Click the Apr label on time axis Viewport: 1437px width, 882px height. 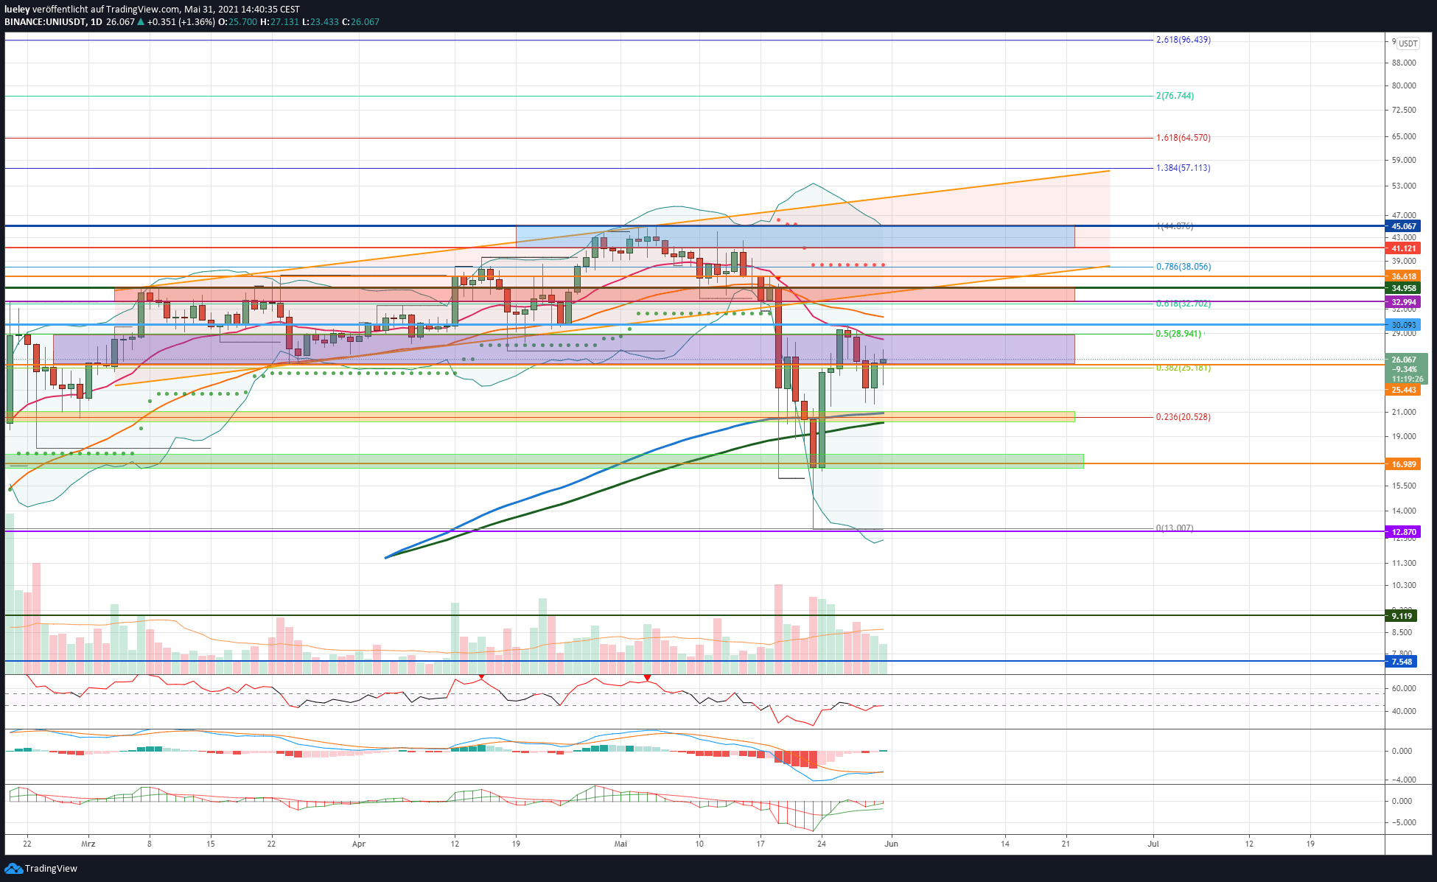(x=359, y=844)
